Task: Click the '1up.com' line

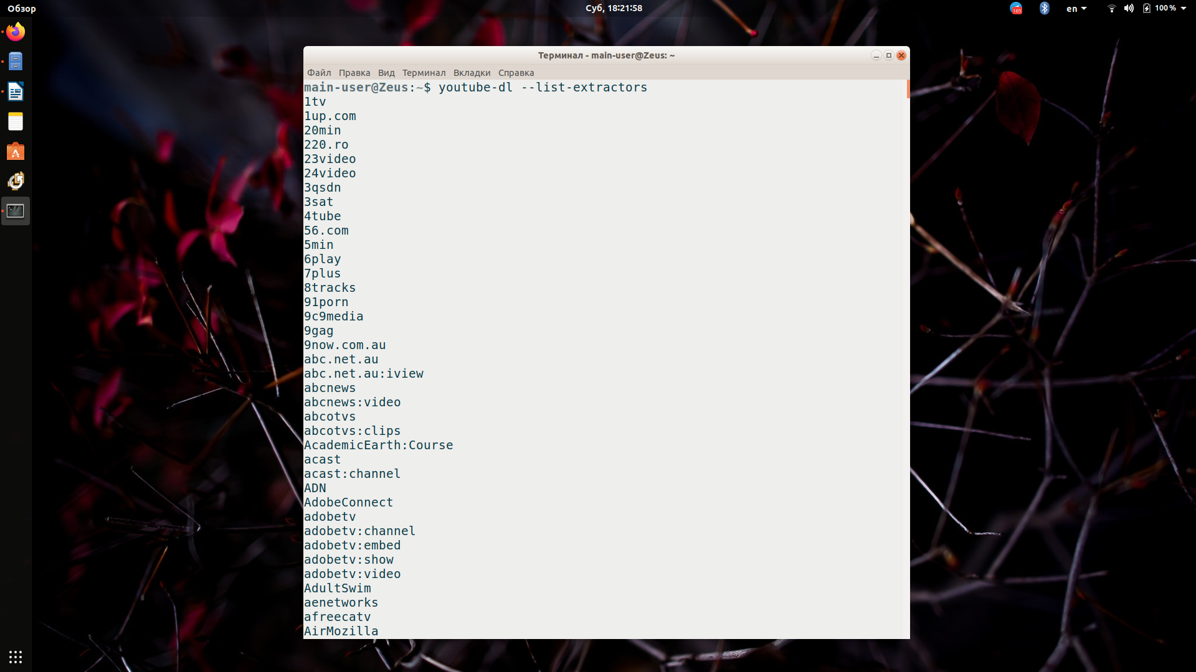Action: coord(330,116)
